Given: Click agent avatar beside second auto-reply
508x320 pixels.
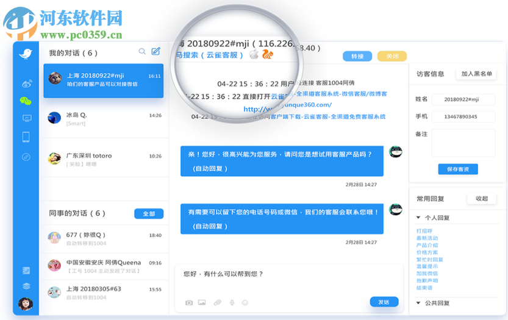Looking at the screenshot, I should (x=396, y=209).
